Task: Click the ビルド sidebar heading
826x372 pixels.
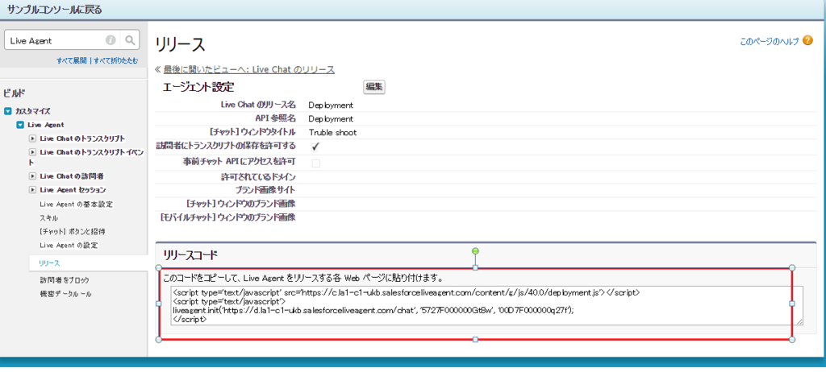Action: coord(15,93)
